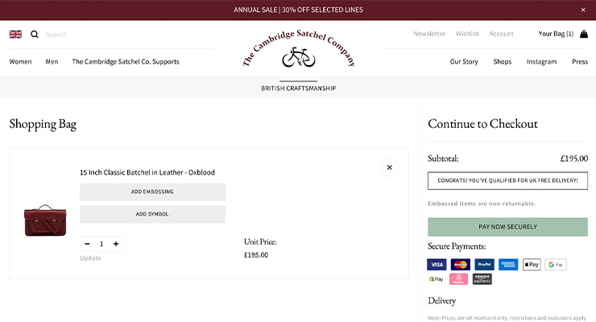This screenshot has height=322, width=596.
Task: Remove the Oxblood Batchel from bag
Action: point(389,167)
